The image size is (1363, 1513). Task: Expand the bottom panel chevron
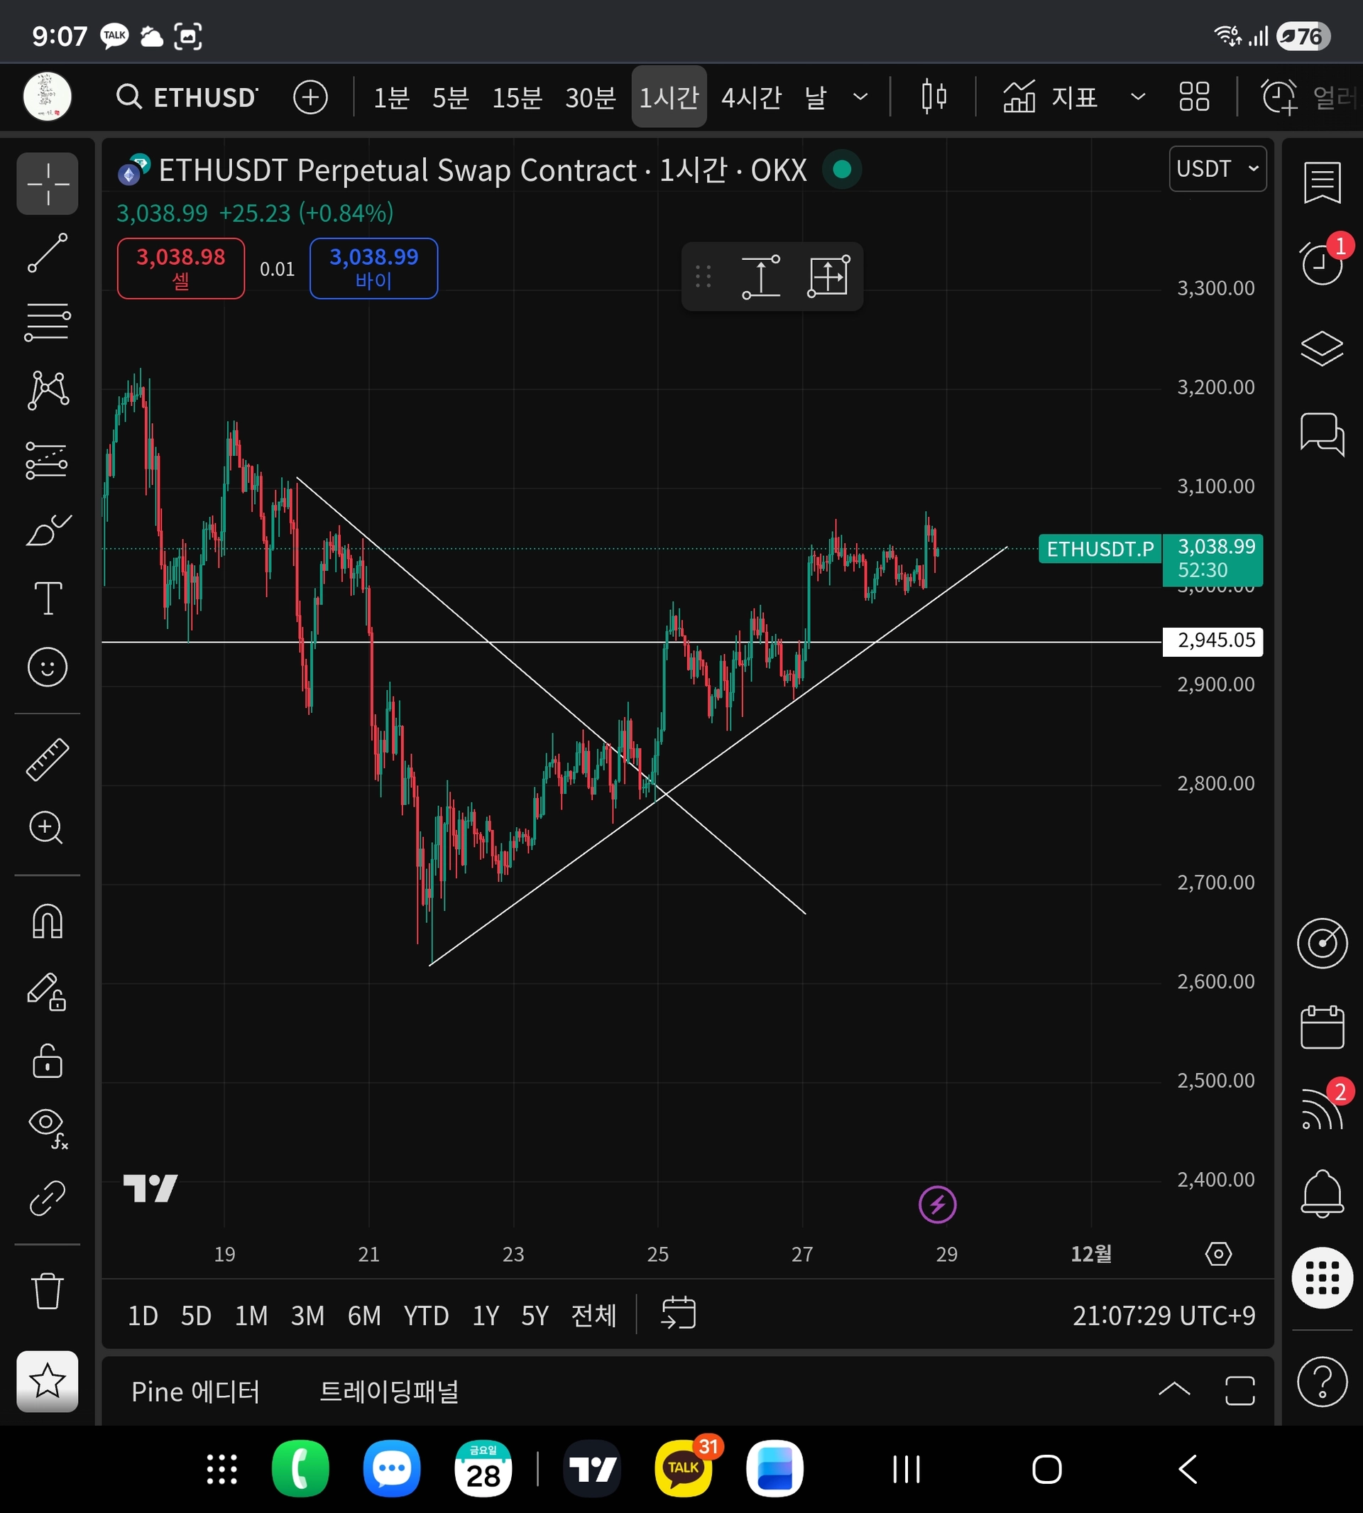point(1173,1390)
